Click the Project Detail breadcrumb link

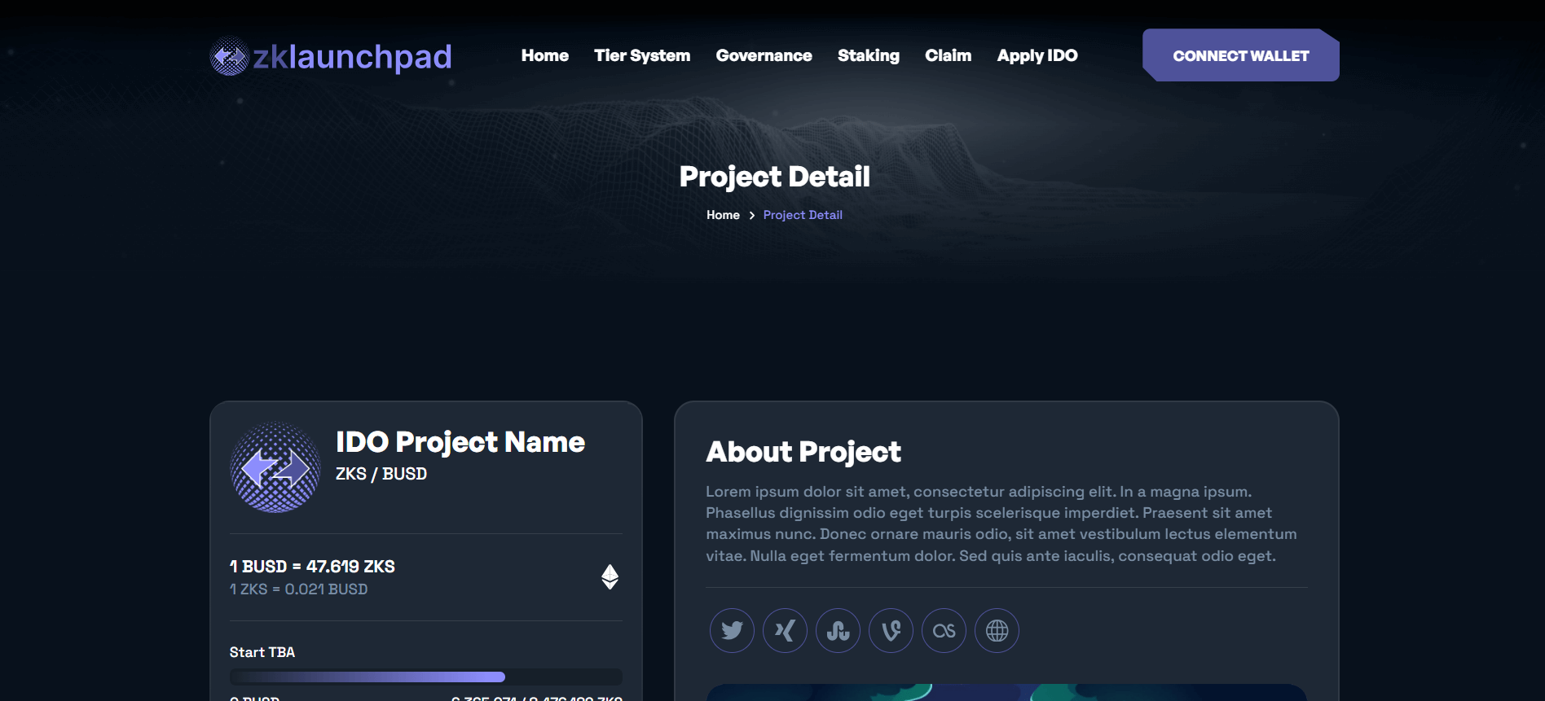(803, 215)
